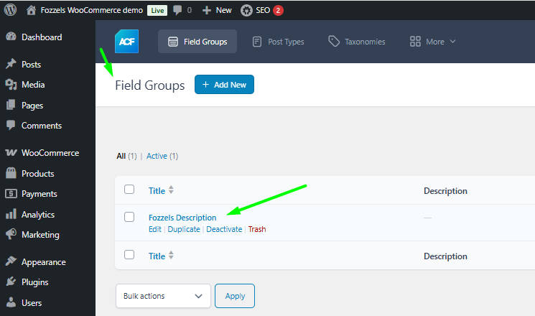Click the Apply button
Screen dimensions: 535x316
point(235,296)
